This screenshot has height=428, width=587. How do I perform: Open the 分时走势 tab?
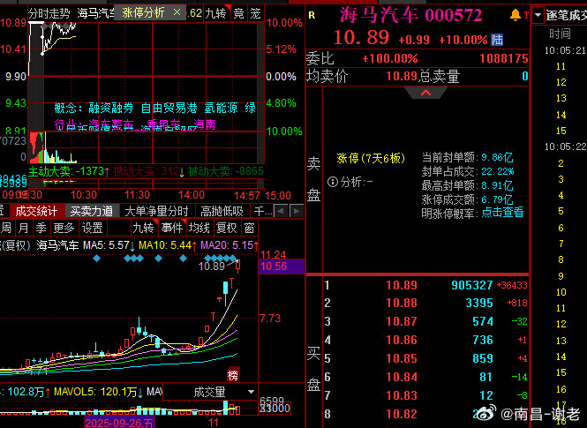49,14
